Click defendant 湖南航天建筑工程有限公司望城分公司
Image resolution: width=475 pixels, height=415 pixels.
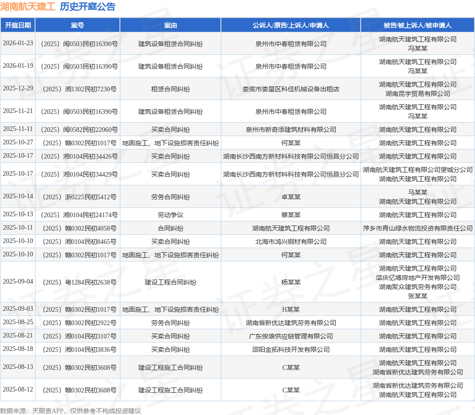tap(418, 170)
